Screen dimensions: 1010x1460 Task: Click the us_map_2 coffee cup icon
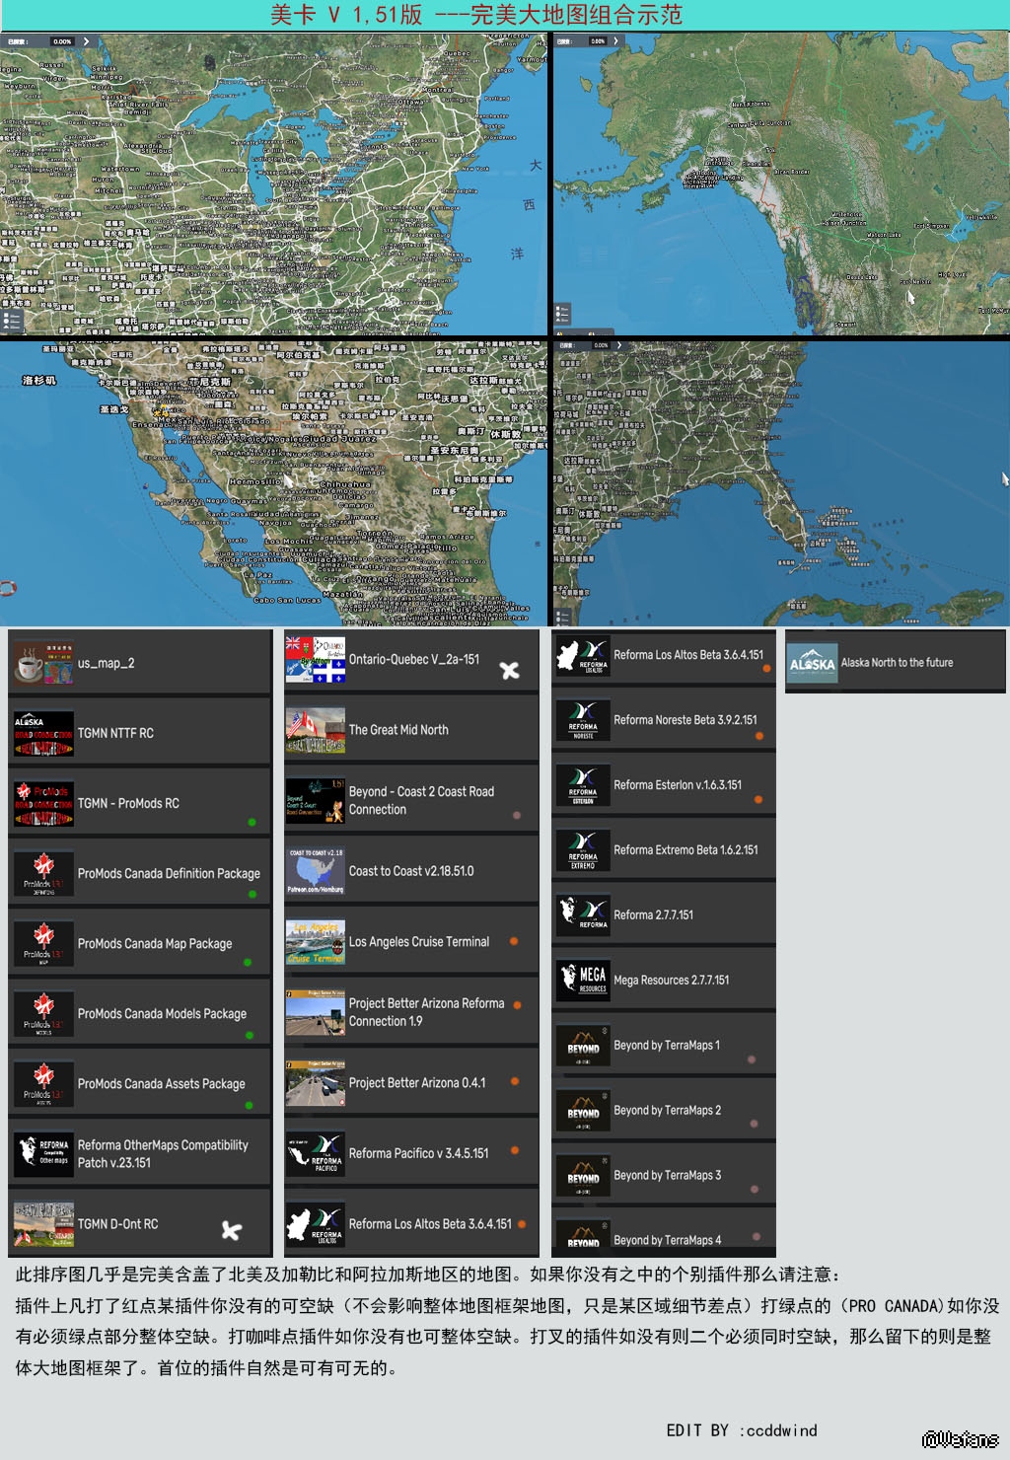point(43,664)
